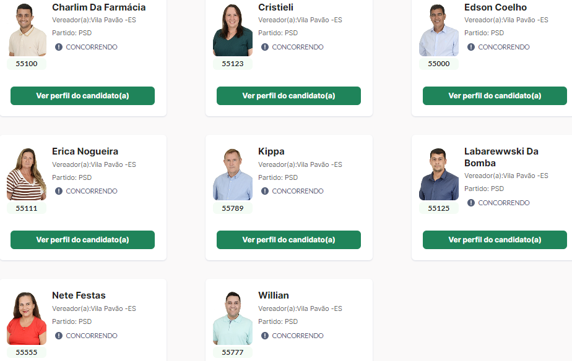
Task: Click the status icon on Labarewwski Da Bomba's card
Action: point(471,203)
